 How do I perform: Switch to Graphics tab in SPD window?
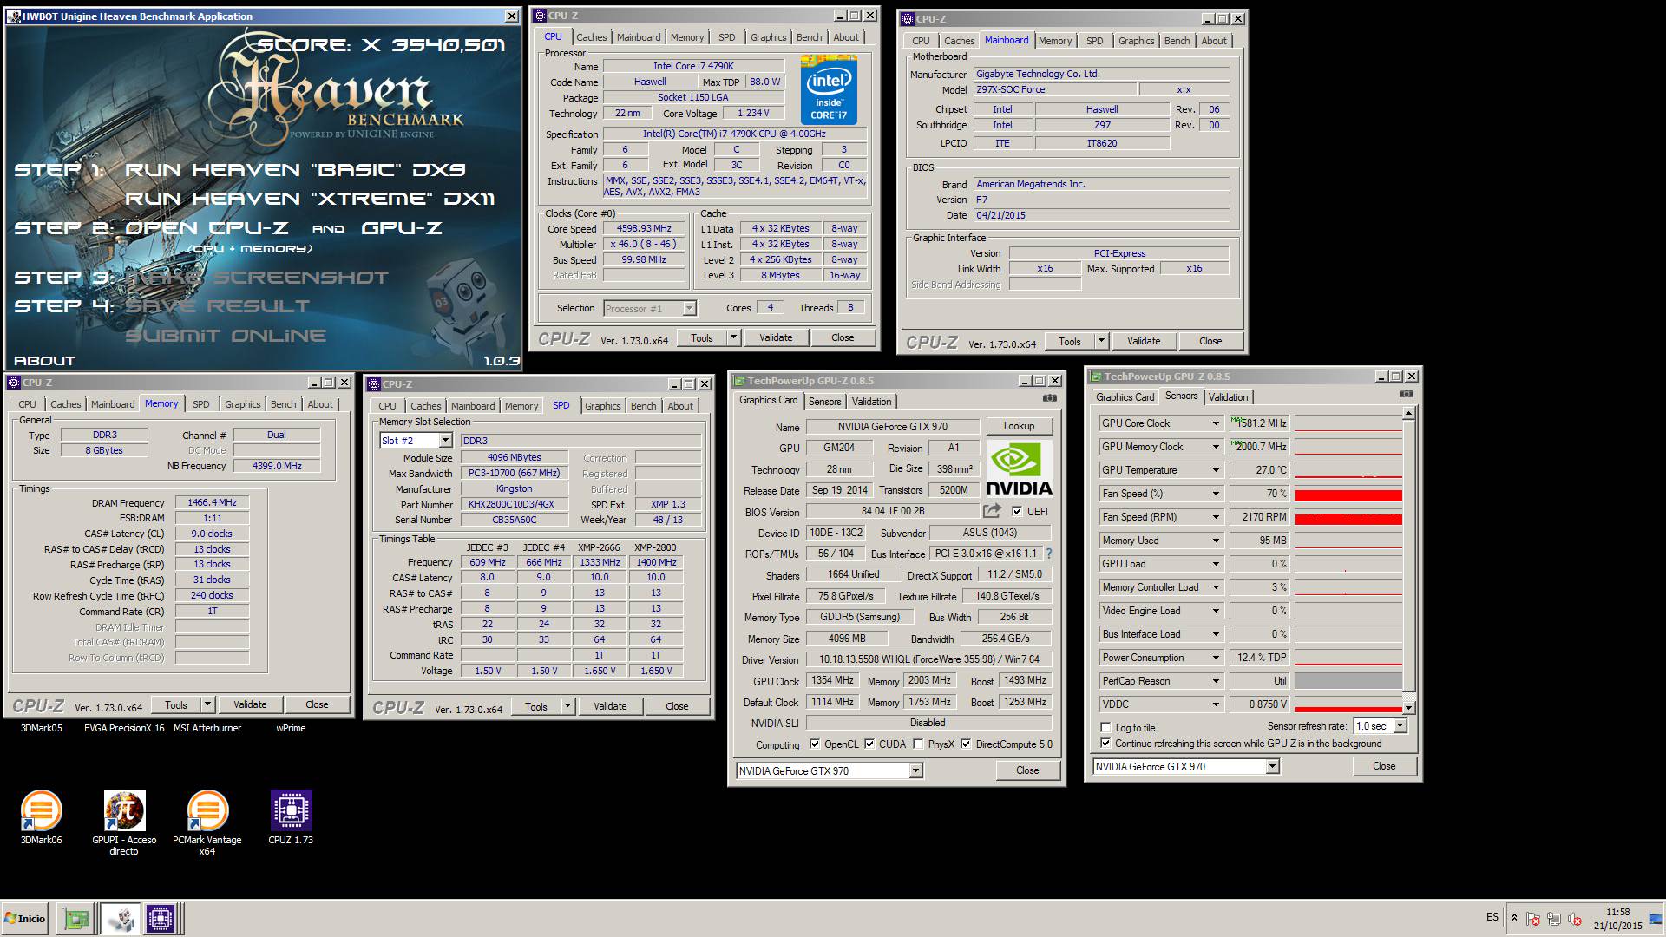[x=603, y=406]
